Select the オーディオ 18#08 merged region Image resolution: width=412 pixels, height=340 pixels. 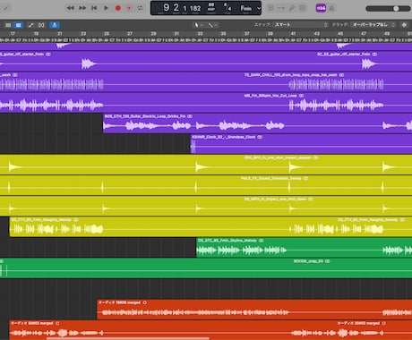tap(254, 310)
